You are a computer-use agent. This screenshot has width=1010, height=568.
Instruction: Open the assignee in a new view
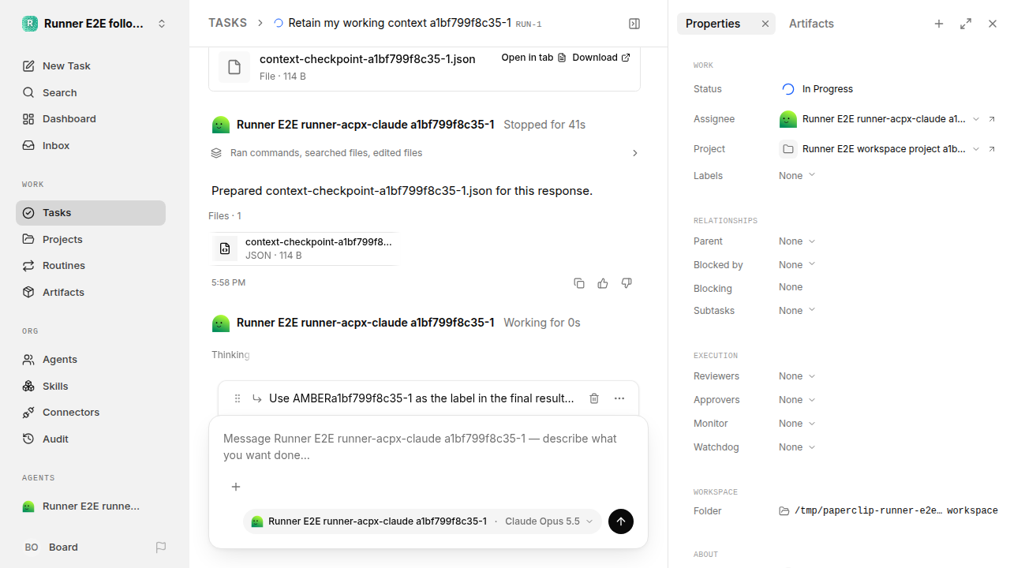(992, 119)
